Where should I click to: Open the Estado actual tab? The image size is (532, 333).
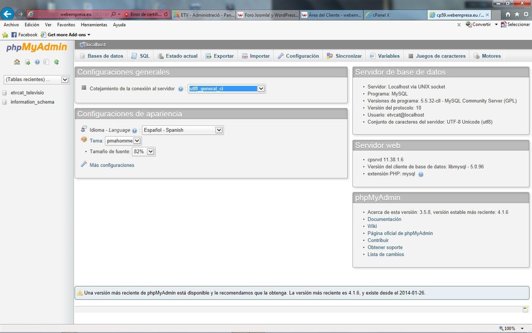point(177,56)
